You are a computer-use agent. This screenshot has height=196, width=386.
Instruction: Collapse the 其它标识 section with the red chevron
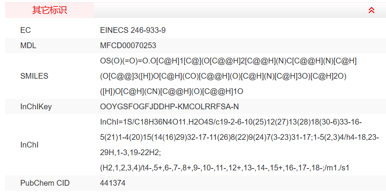[371, 10]
